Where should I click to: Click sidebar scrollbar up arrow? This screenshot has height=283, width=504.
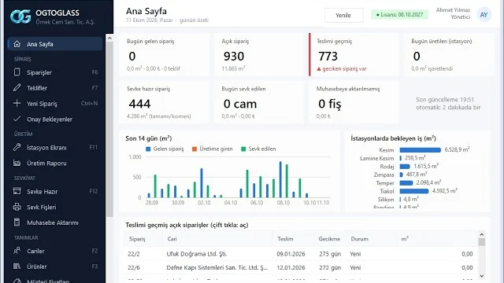coord(109,39)
